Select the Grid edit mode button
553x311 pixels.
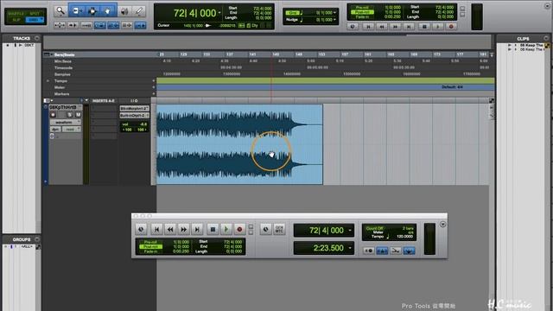[35, 20]
